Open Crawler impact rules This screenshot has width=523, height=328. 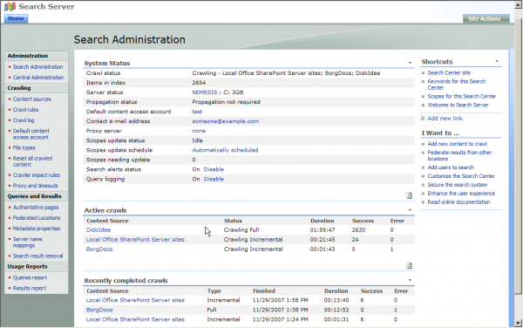[x=36, y=175]
